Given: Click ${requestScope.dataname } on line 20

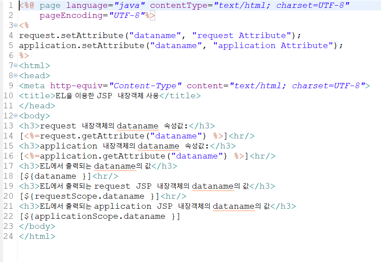Looking at the screenshot, I should (x=90, y=196).
